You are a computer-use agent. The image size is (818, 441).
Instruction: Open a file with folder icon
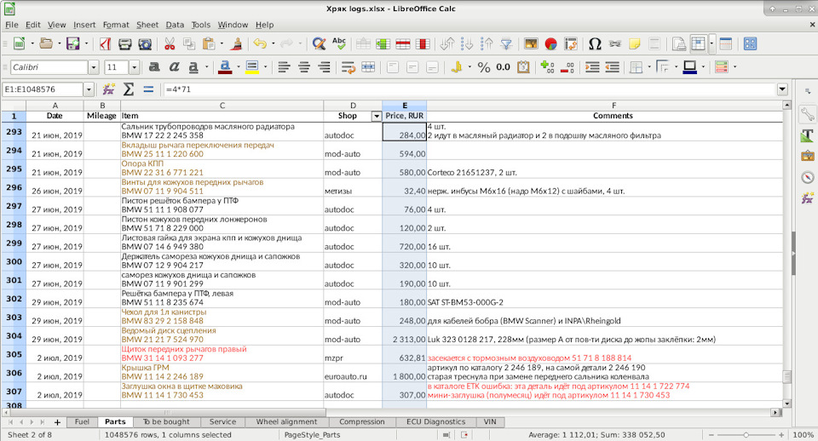(x=46, y=43)
